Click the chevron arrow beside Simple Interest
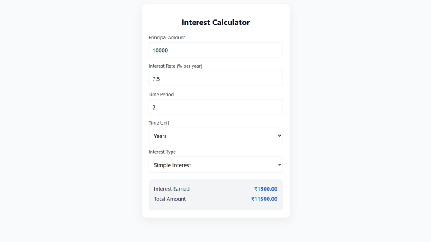This screenshot has height=242, width=431. (279, 165)
